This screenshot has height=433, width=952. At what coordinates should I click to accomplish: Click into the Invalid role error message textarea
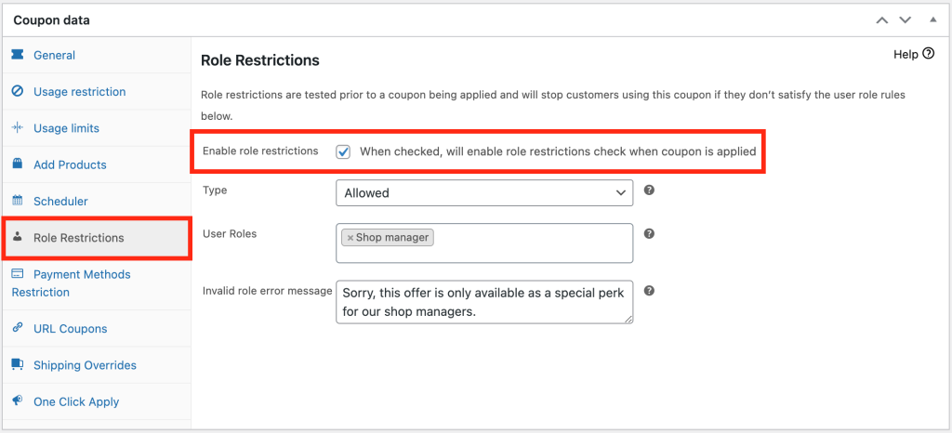[x=483, y=302]
